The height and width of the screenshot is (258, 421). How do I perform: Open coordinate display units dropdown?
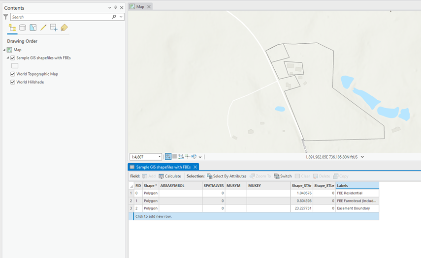click(362, 157)
